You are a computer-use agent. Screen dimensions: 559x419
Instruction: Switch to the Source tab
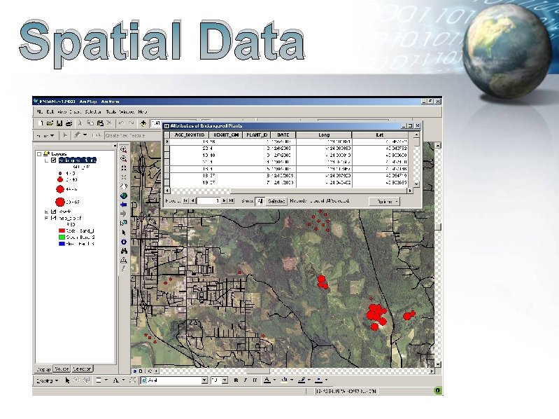62,369
